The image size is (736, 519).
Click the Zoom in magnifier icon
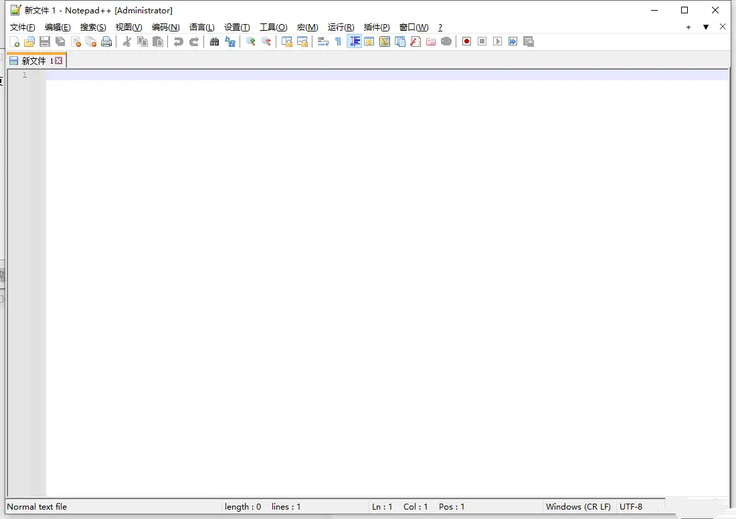[251, 41]
